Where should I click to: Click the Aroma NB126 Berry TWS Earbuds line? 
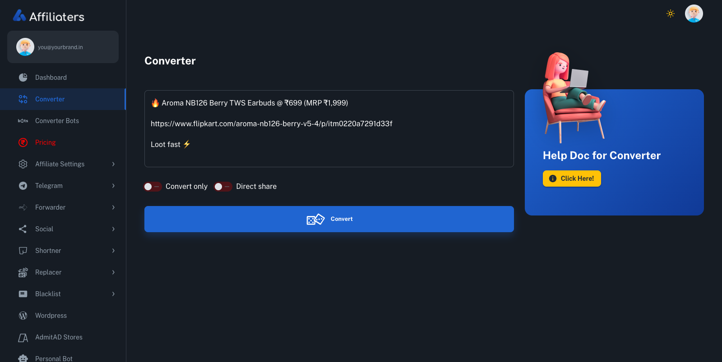pos(250,103)
